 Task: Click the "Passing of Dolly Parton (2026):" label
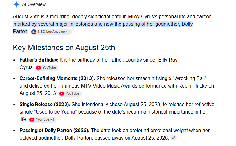55,131
